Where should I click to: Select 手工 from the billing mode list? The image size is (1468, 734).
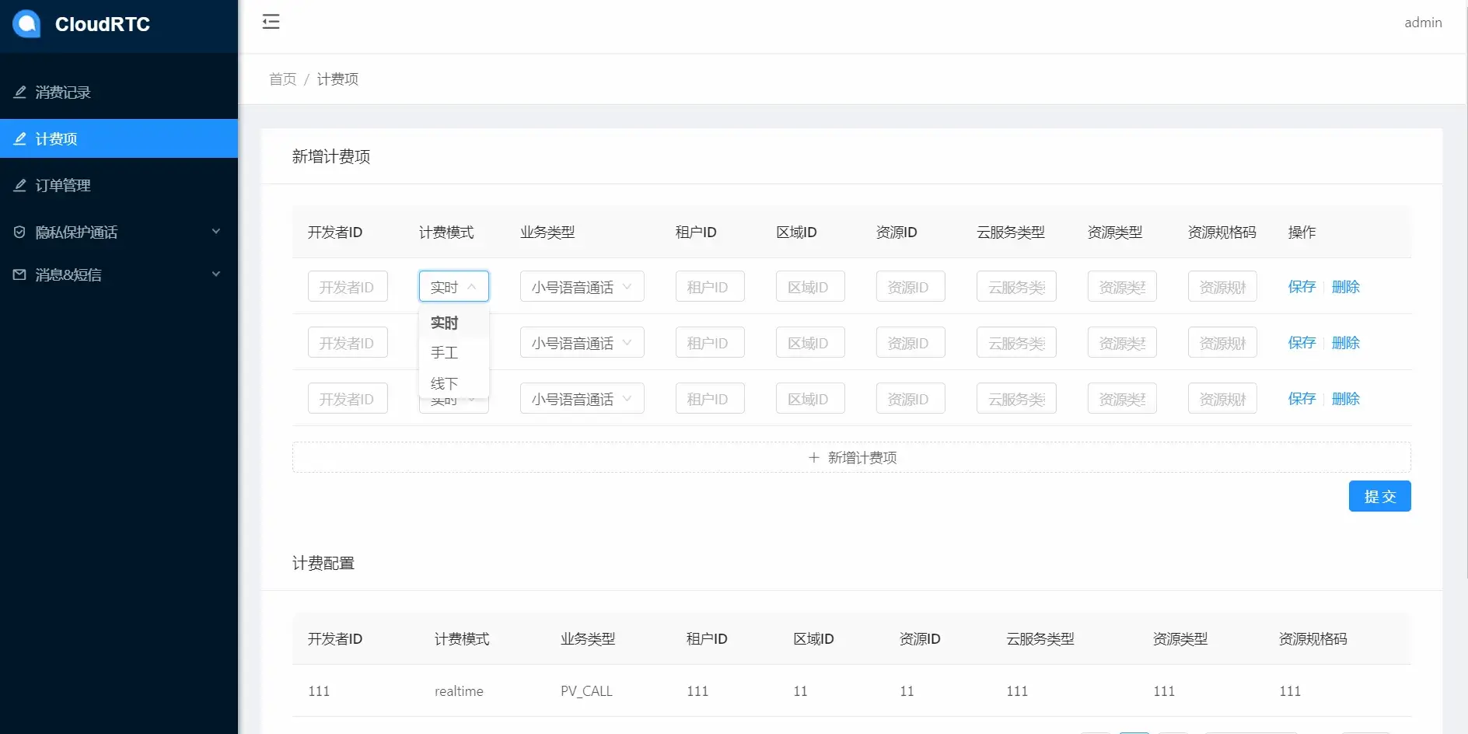tap(445, 353)
